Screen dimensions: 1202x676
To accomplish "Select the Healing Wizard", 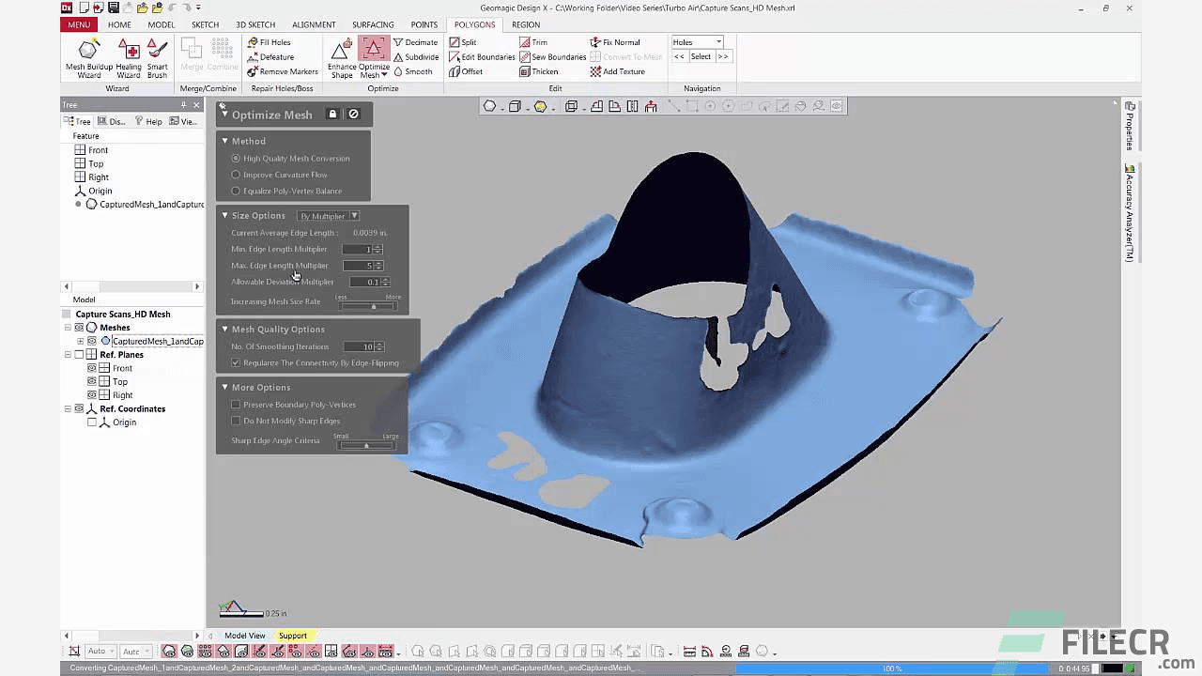I will coord(128,56).
